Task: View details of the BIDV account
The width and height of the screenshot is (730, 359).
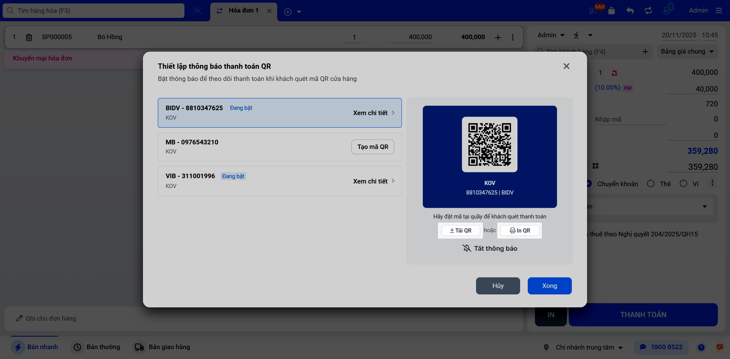Action: click(x=370, y=113)
